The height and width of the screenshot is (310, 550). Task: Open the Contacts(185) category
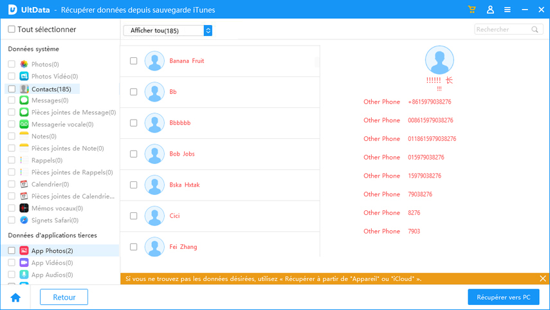point(51,89)
